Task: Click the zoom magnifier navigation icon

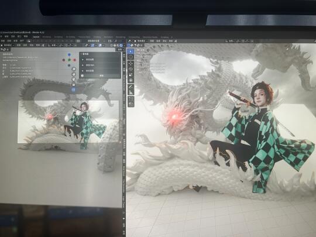Action: pyautogui.click(x=74, y=69)
